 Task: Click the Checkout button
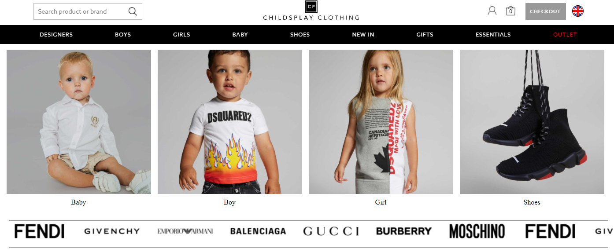[x=545, y=11]
